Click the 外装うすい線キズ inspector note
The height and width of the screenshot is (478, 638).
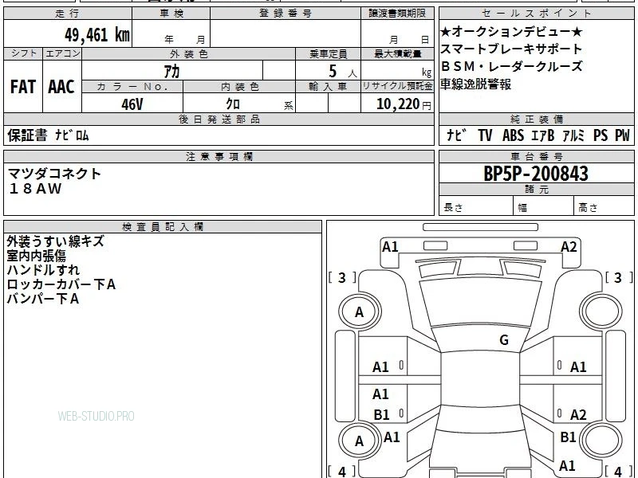pyautogui.click(x=56, y=241)
